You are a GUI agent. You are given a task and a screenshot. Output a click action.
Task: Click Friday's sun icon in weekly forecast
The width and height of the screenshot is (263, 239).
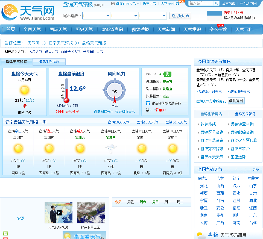click(49, 149)
